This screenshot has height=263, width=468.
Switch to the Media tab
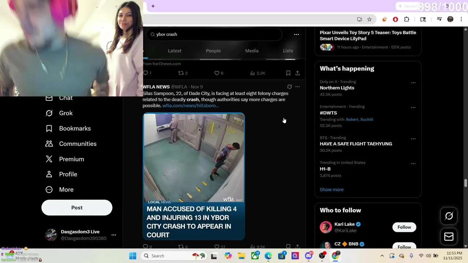click(252, 51)
